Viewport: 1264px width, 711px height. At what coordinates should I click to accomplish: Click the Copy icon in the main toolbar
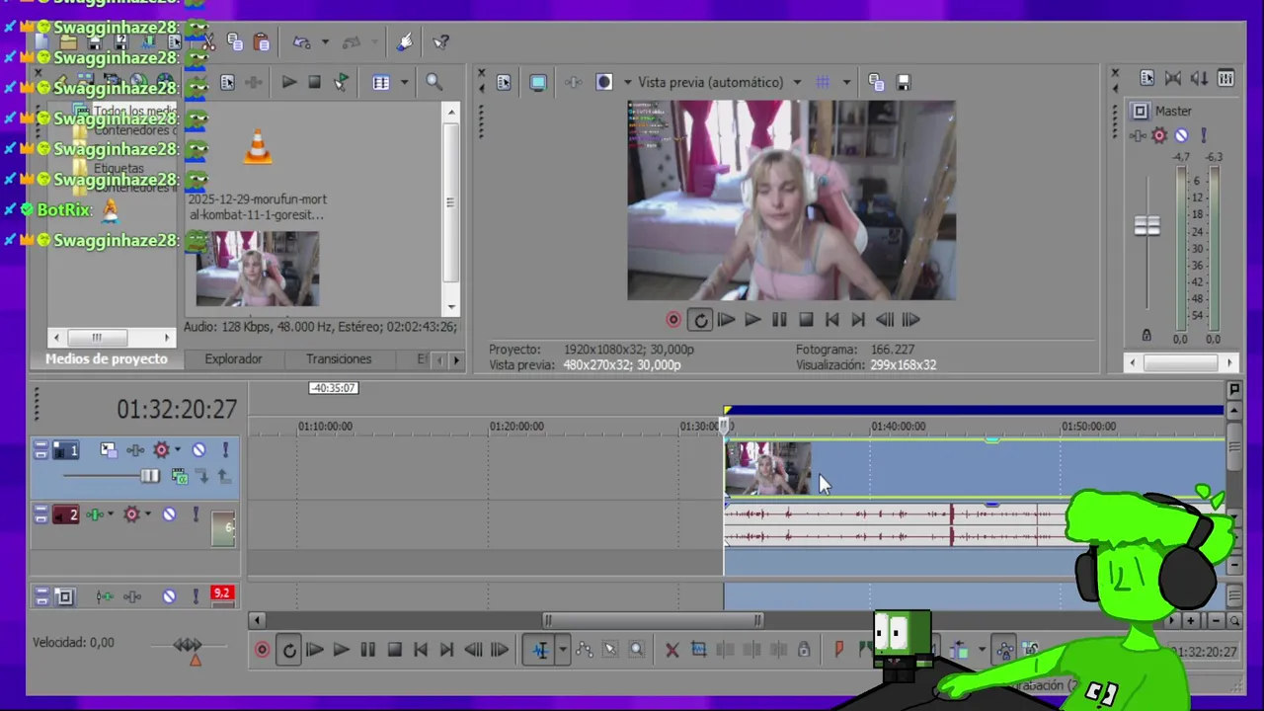pos(235,42)
